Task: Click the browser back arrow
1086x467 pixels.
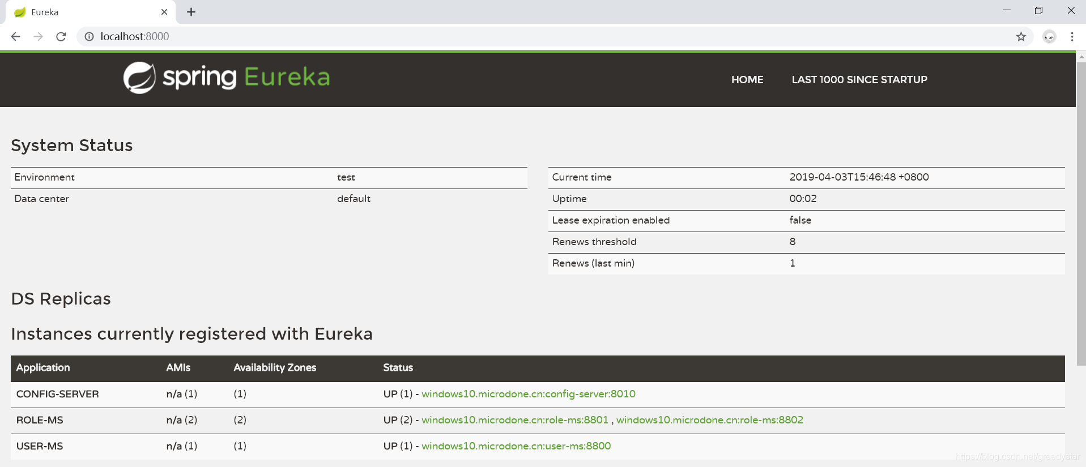Action: 15,37
